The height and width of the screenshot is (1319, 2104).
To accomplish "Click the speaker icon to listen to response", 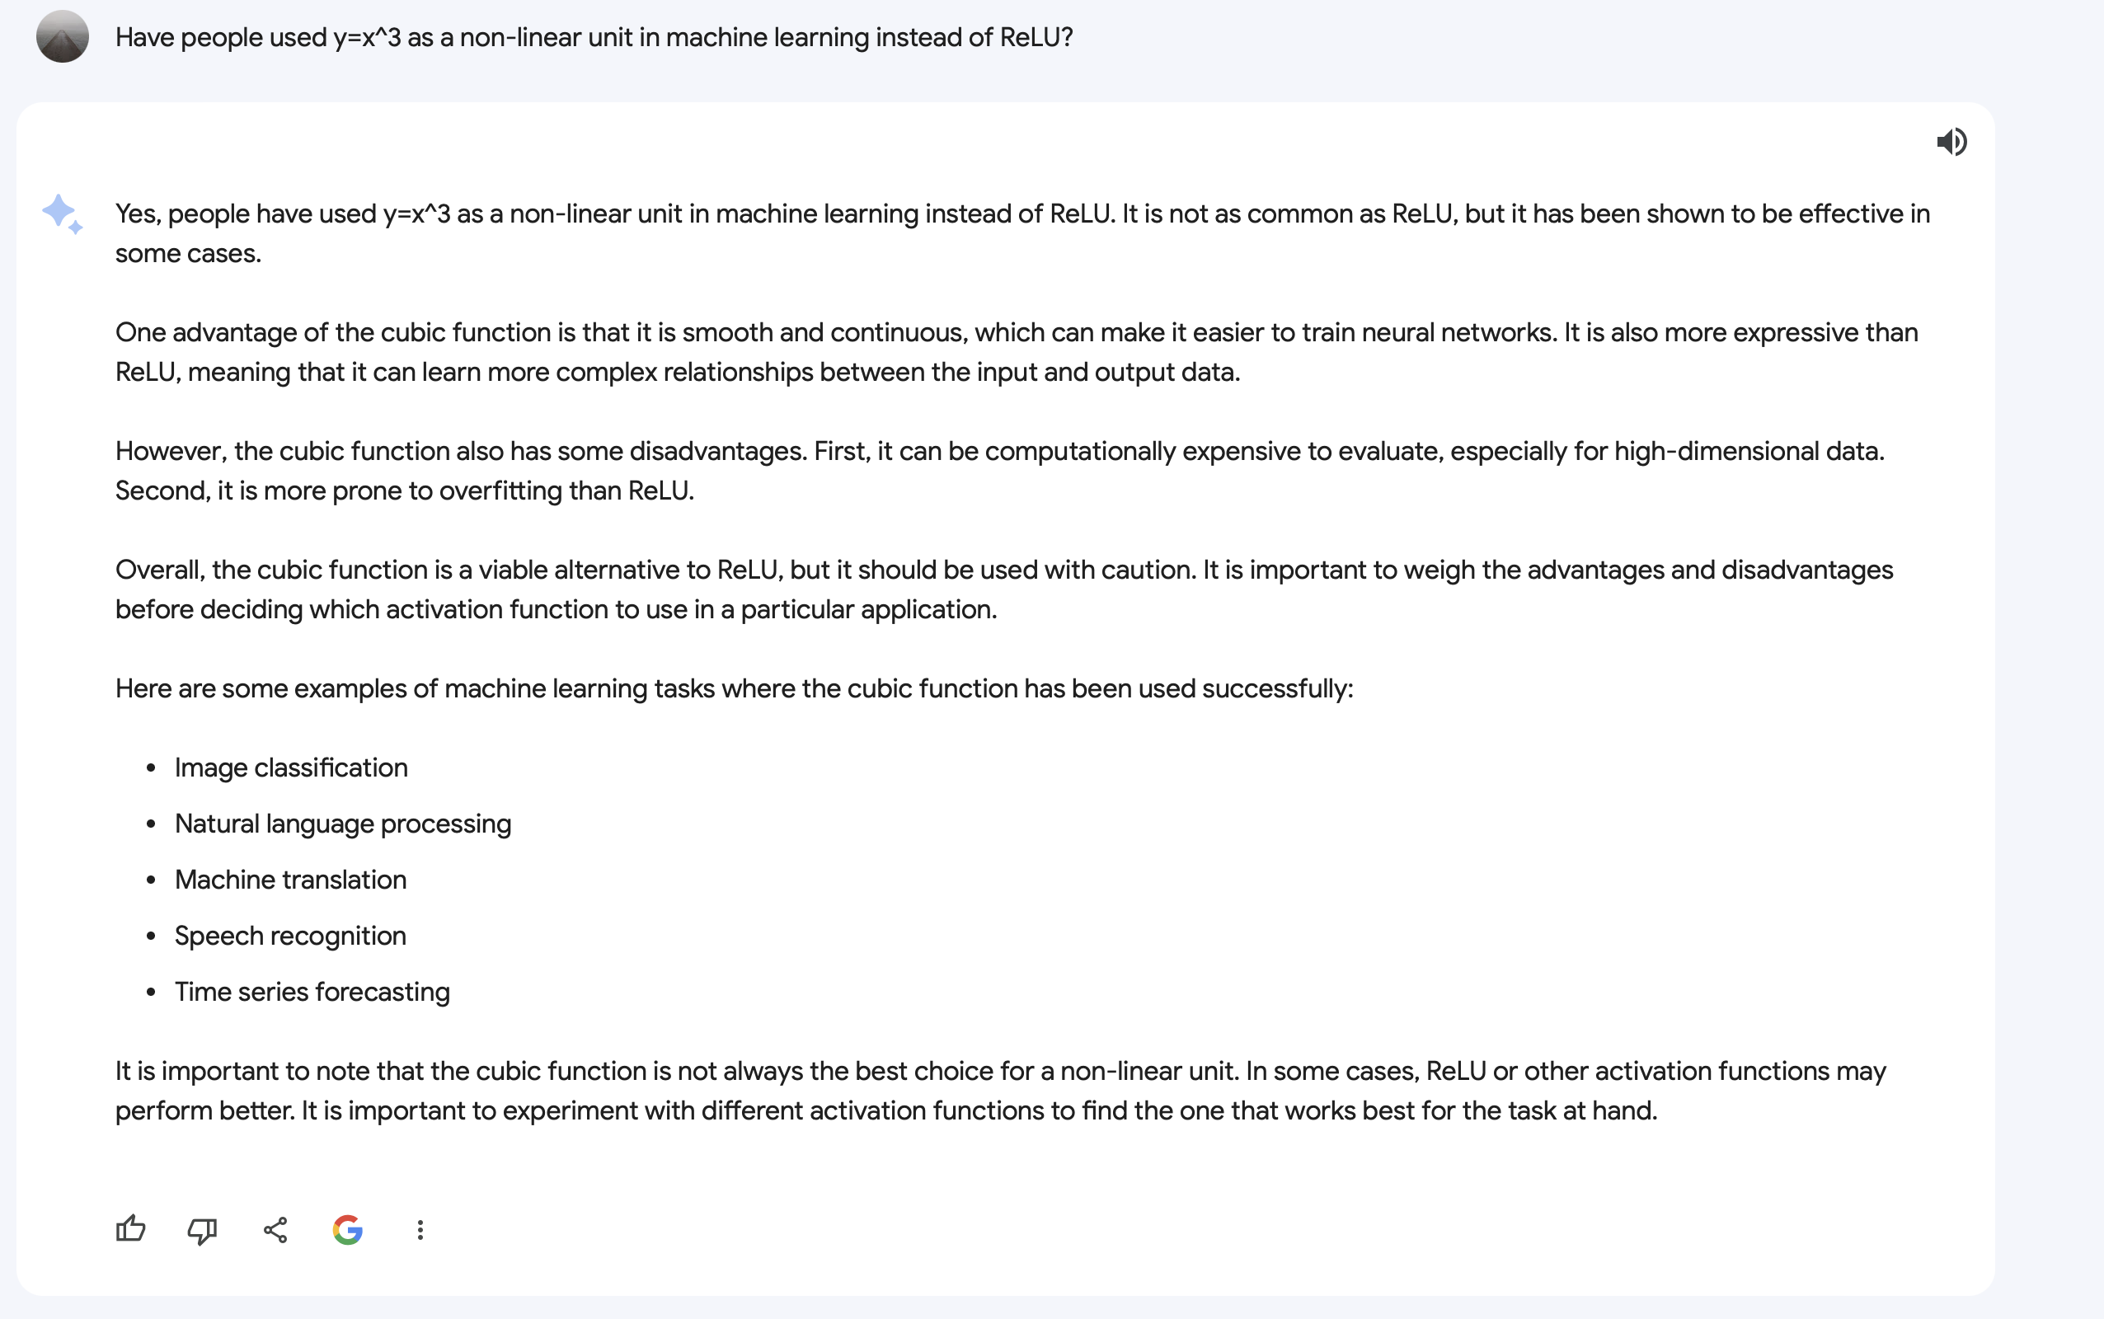I will [x=1951, y=141].
